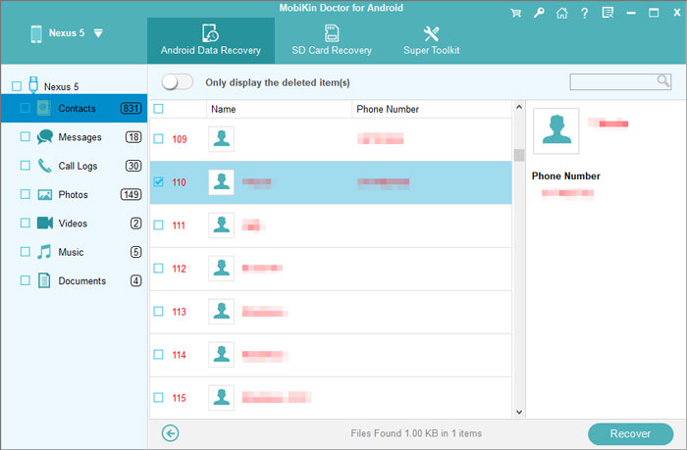Open the Nexus 5 device dropdown

pyautogui.click(x=98, y=33)
